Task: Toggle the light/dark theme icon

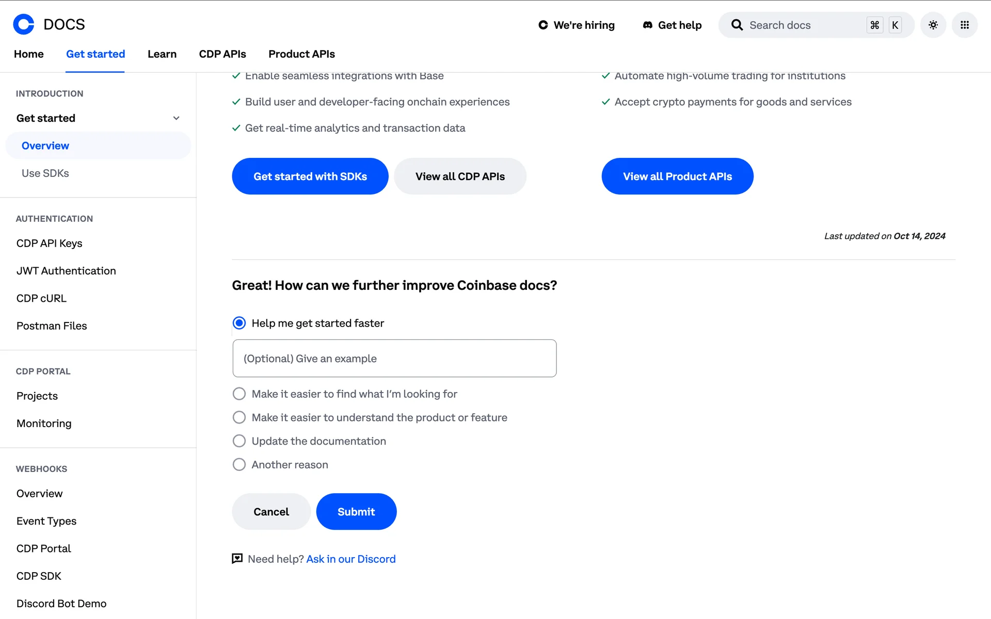Action: pos(933,25)
